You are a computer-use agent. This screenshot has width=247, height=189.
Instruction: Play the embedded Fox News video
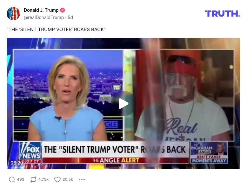[x=123, y=104]
